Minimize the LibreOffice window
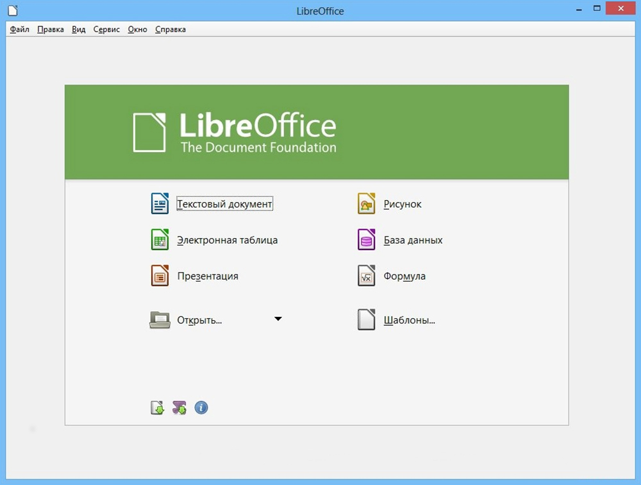Image resolution: width=641 pixels, height=485 pixels. click(x=579, y=9)
